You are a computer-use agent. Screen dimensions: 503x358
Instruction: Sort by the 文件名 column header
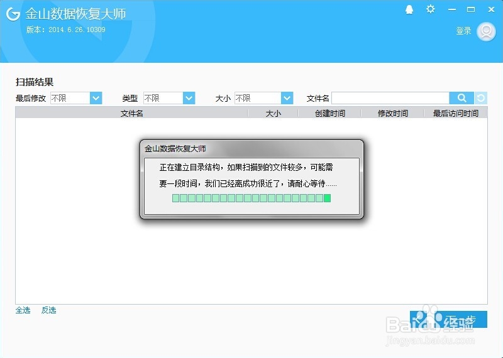(x=131, y=113)
